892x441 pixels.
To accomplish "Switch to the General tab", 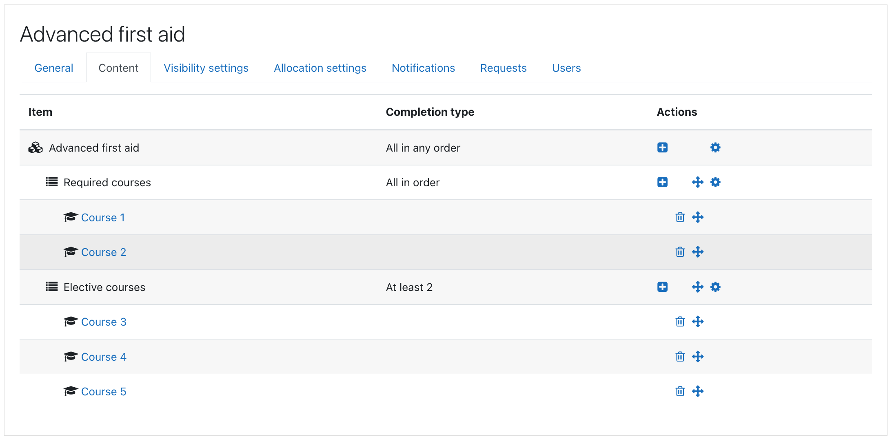I will (x=54, y=68).
